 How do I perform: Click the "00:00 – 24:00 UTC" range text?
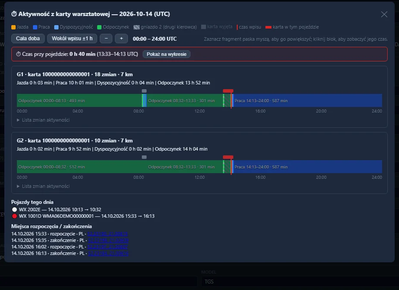coord(155,39)
